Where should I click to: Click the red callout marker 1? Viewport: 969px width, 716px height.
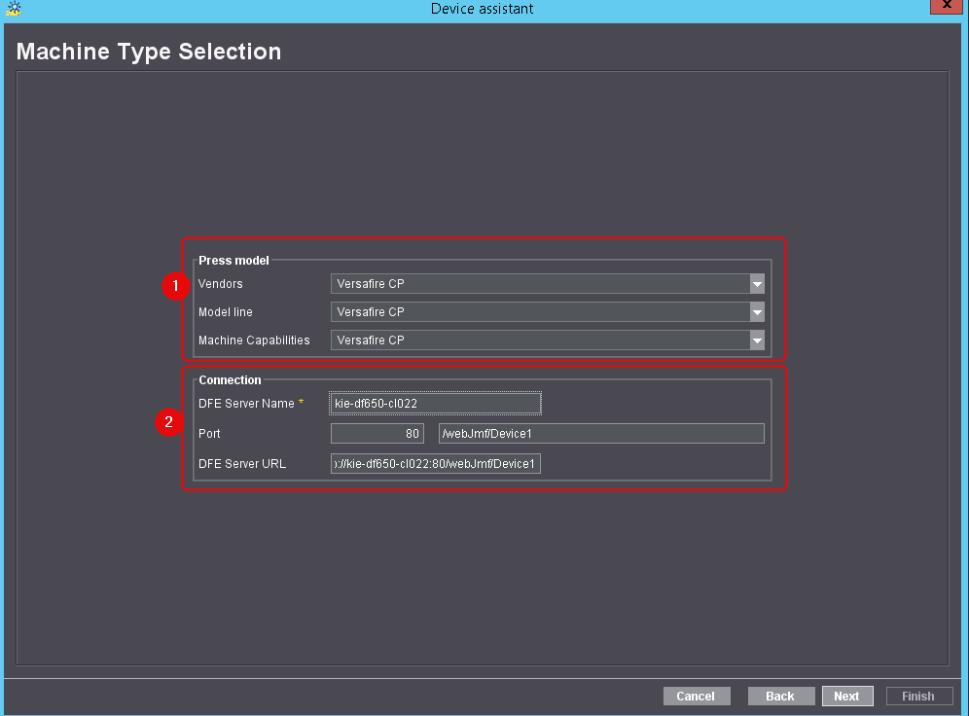pos(175,287)
